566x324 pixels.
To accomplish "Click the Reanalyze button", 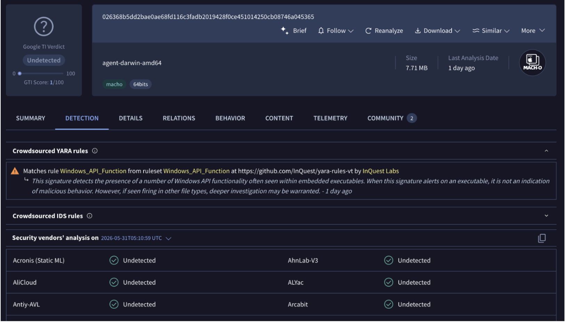I will click(x=384, y=31).
